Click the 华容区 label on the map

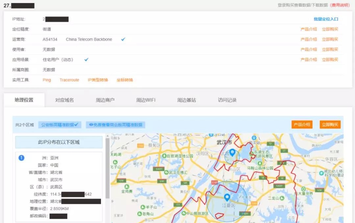pyautogui.click(x=331, y=159)
